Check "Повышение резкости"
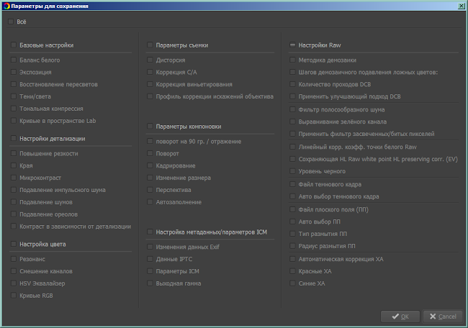The image size is (468, 328). coord(14,153)
